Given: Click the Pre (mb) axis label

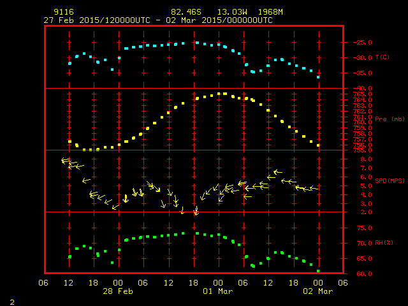Looking at the screenshot, I should 390,119.
